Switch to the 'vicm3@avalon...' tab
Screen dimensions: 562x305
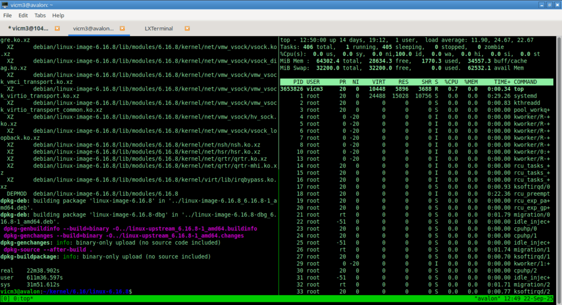tap(93, 28)
